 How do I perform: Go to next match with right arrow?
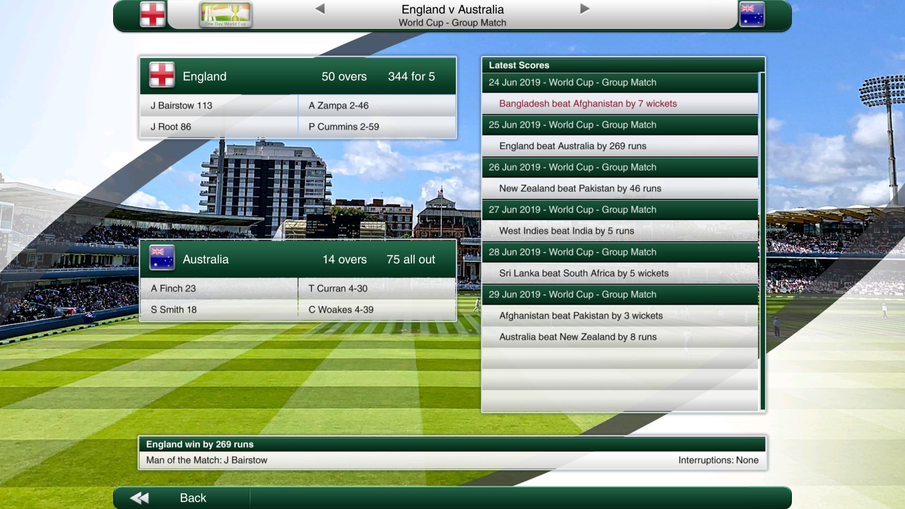(x=584, y=8)
